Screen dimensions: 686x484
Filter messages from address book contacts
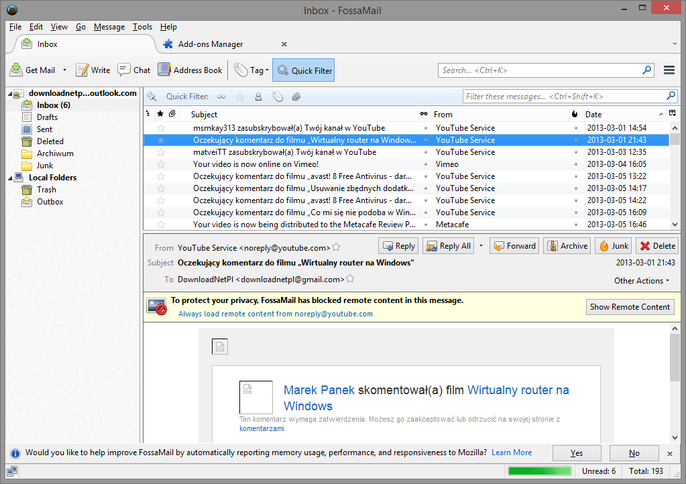tap(259, 97)
